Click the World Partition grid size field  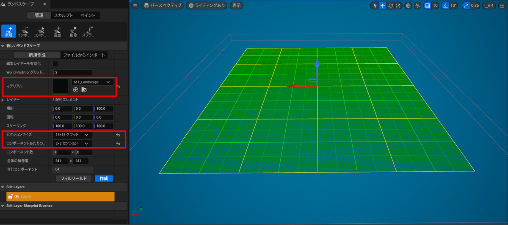point(73,73)
